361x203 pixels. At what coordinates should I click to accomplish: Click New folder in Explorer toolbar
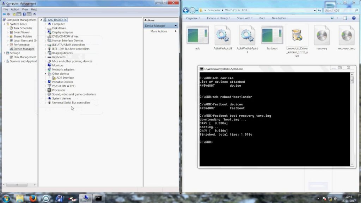[x=279, y=18]
